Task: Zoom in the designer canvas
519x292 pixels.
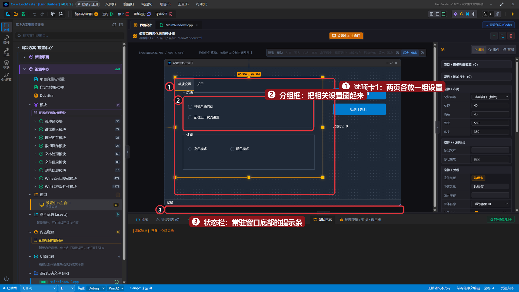Action: pyautogui.click(x=422, y=53)
